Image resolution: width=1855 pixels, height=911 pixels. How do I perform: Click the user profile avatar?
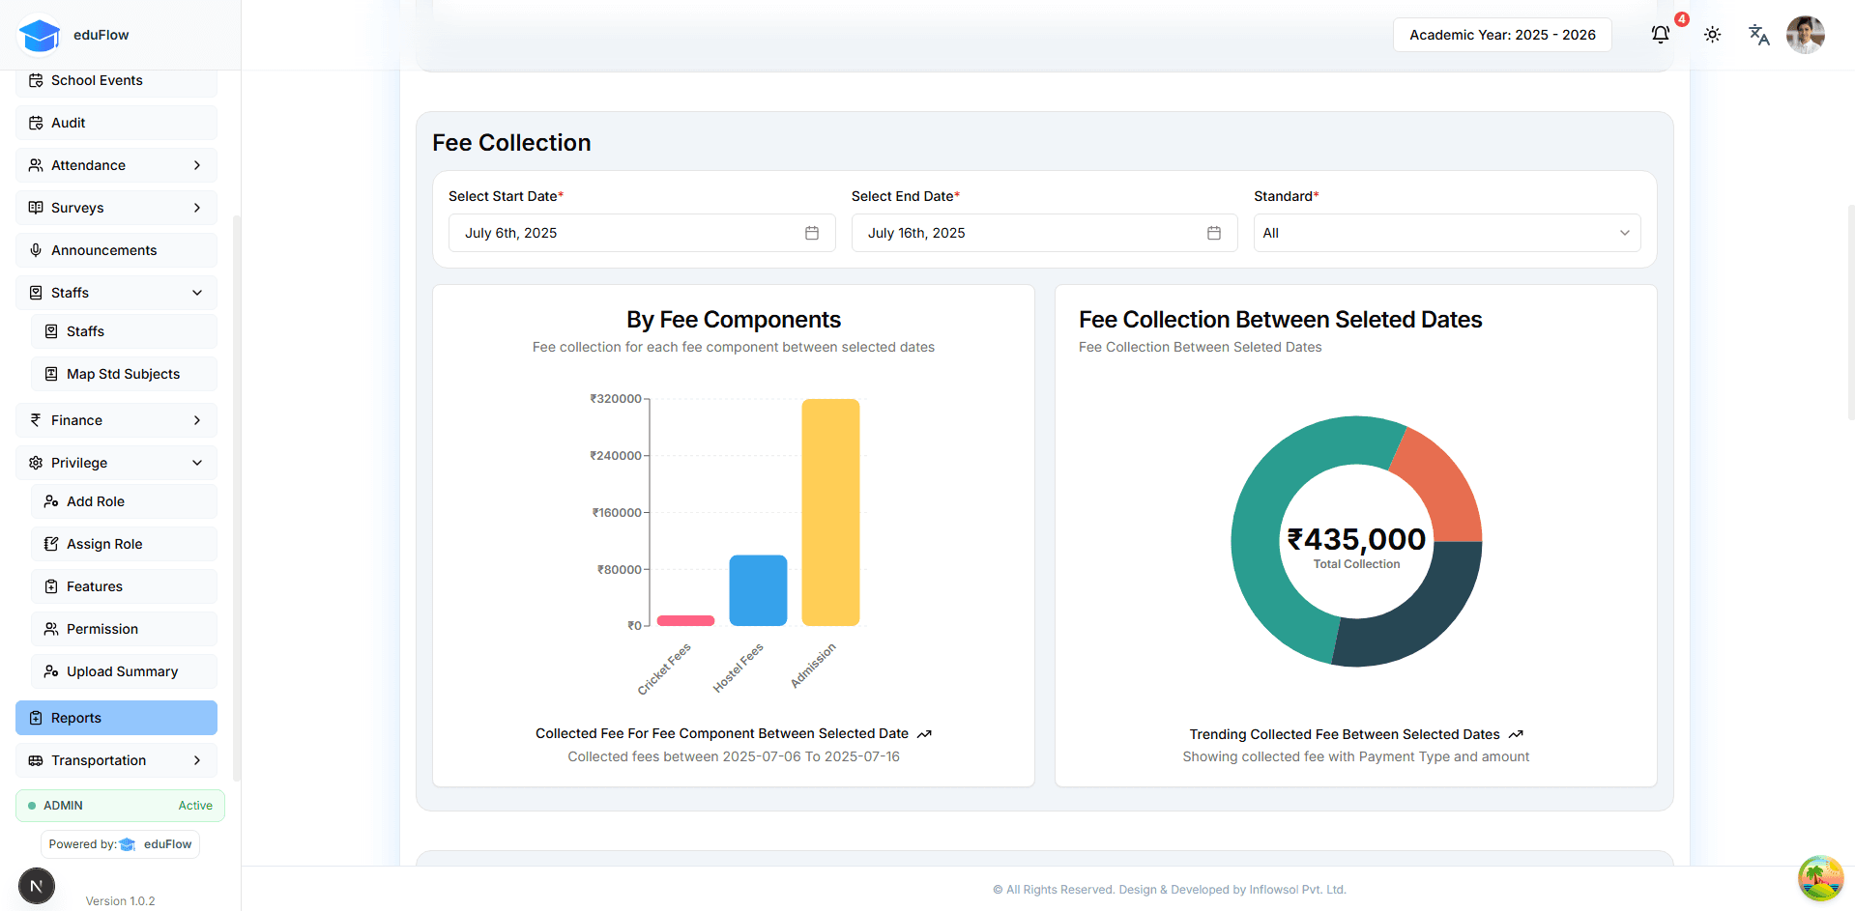point(1805,35)
